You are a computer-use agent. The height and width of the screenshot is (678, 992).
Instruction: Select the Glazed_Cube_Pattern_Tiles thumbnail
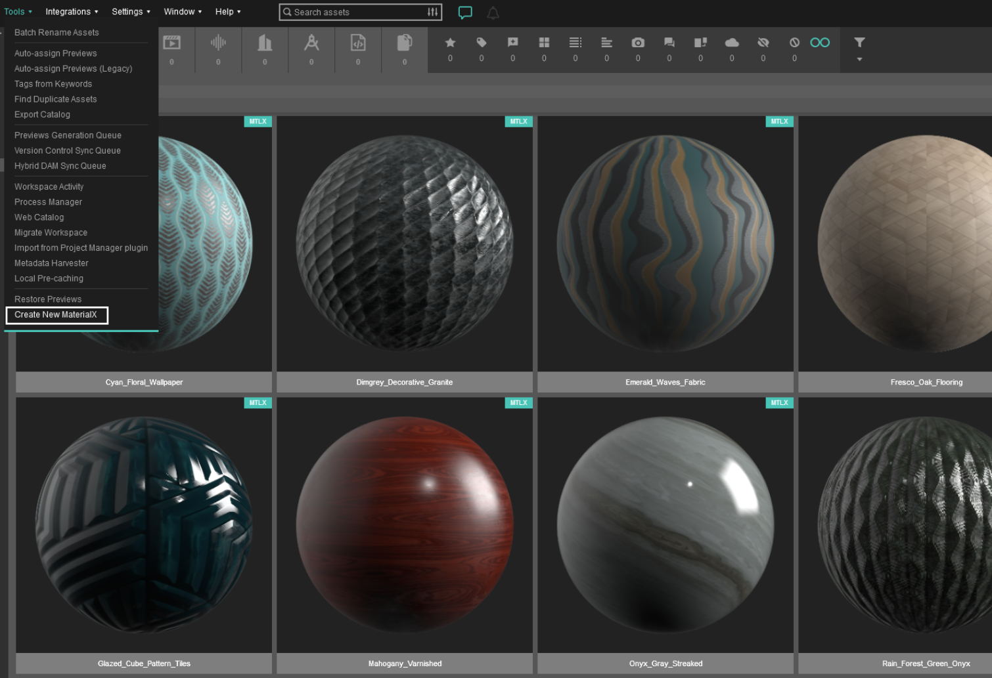tap(144, 525)
